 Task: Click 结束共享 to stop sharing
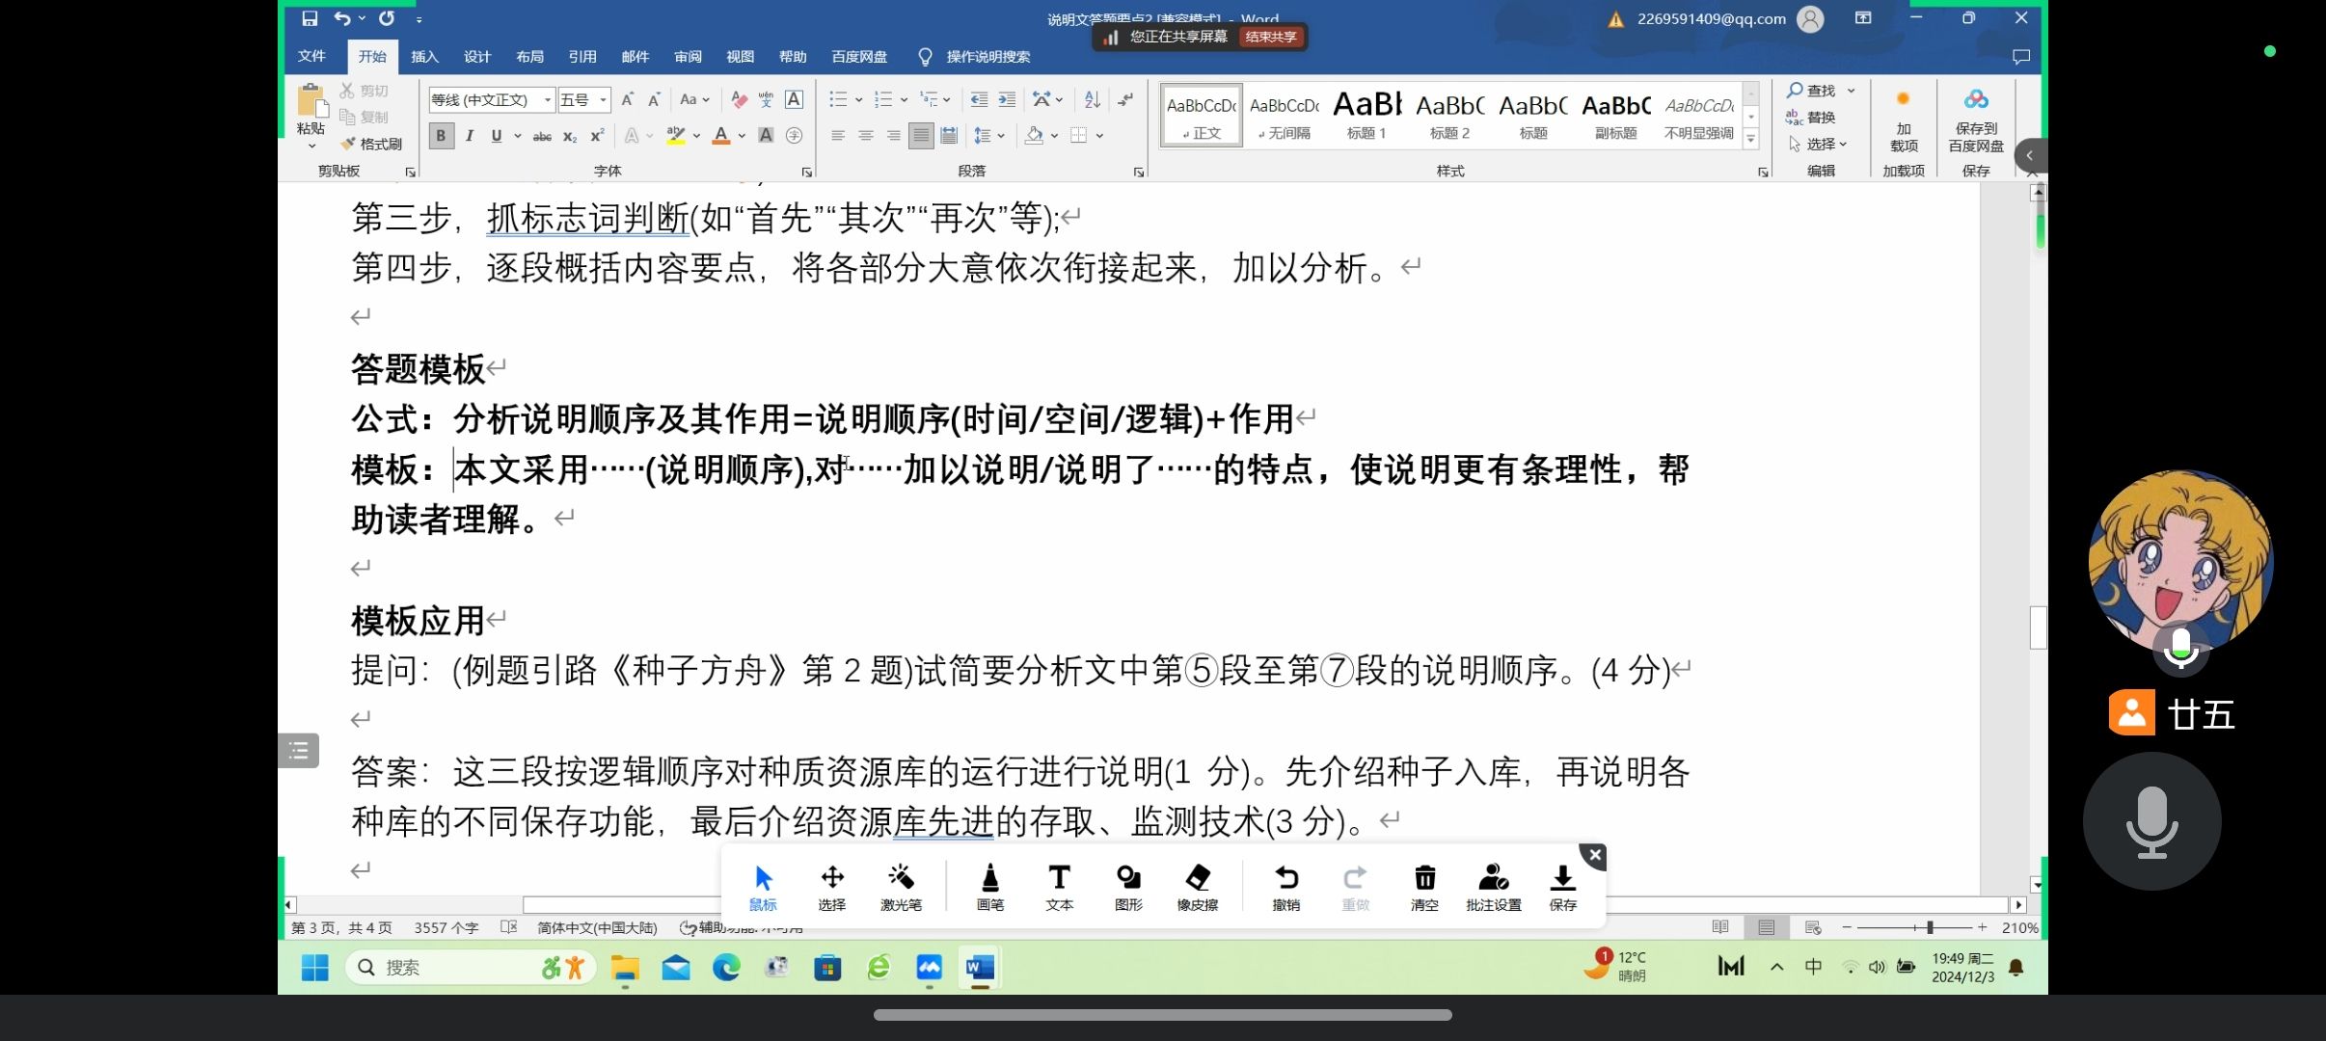(x=1270, y=38)
